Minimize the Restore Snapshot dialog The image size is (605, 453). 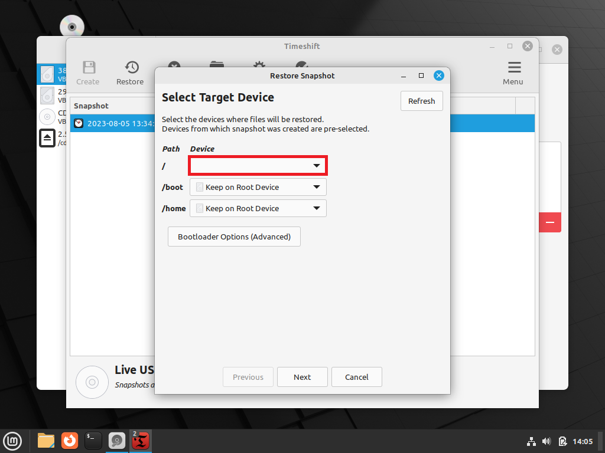[x=404, y=75]
